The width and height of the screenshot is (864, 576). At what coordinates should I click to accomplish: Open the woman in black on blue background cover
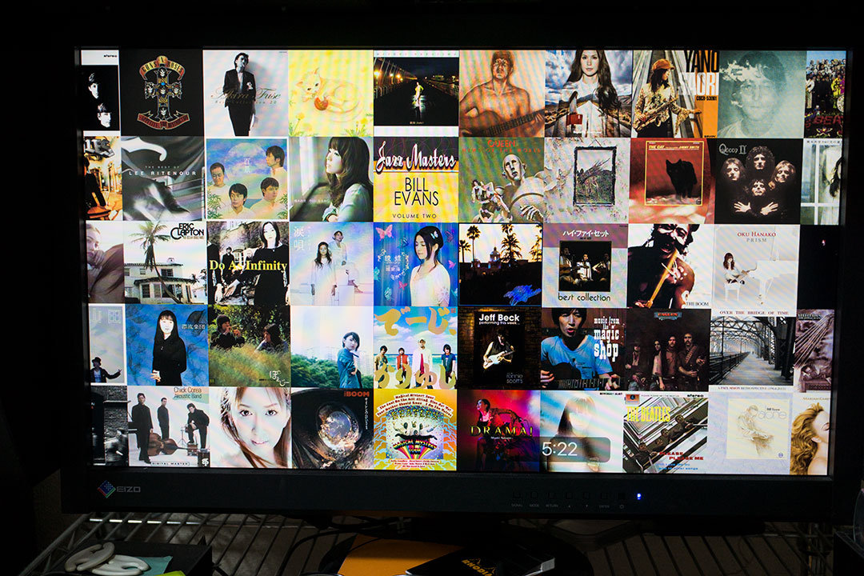(x=167, y=345)
